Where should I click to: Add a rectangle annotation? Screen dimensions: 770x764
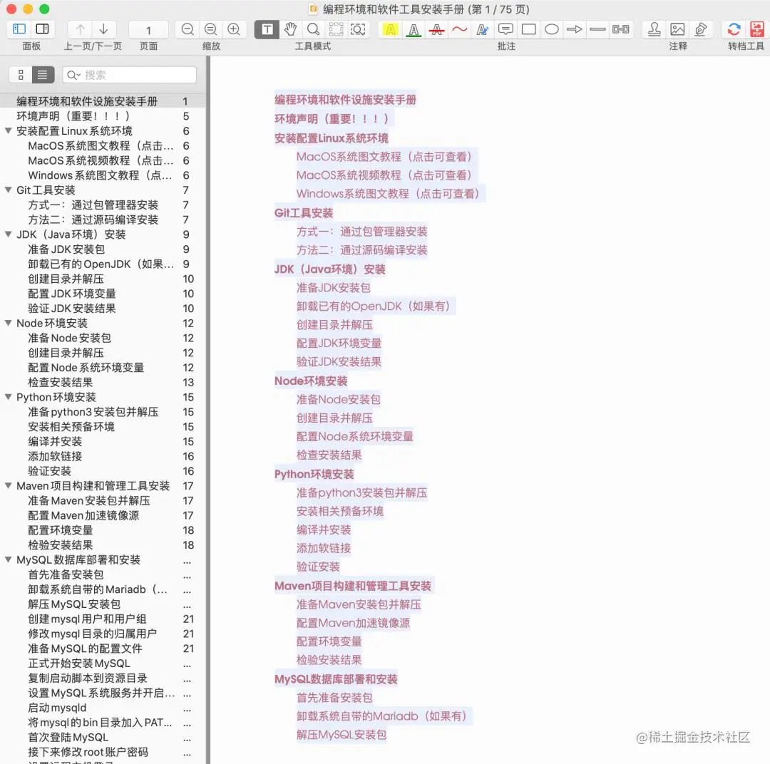coord(528,29)
